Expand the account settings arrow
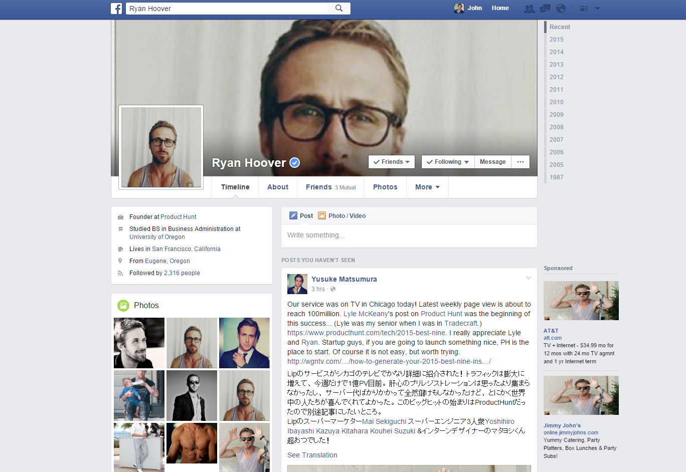 coord(597,9)
